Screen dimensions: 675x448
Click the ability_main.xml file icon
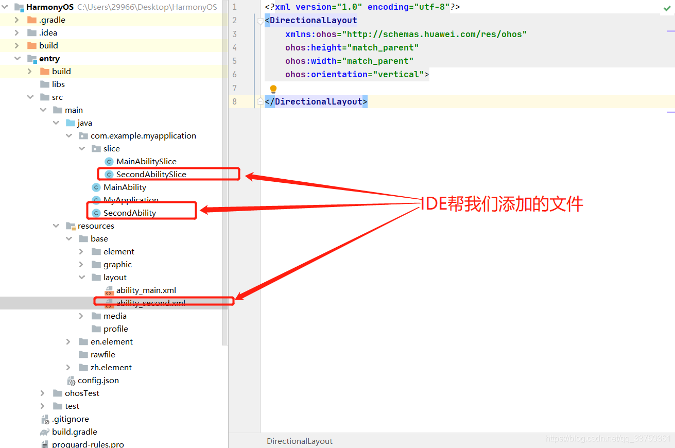coord(109,290)
